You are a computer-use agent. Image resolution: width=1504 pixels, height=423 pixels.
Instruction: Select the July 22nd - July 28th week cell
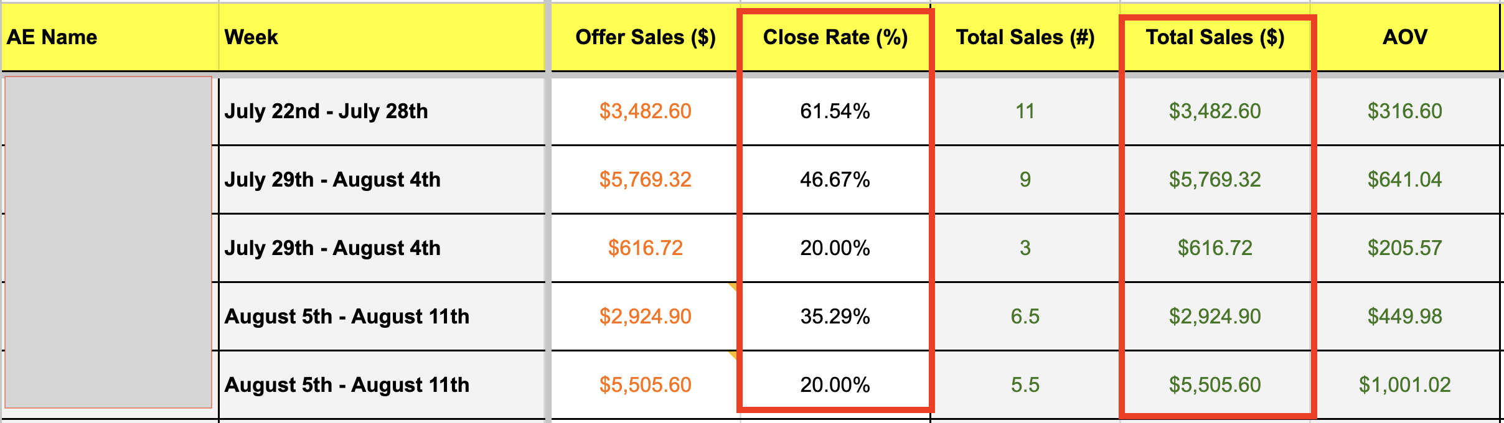coord(326,111)
